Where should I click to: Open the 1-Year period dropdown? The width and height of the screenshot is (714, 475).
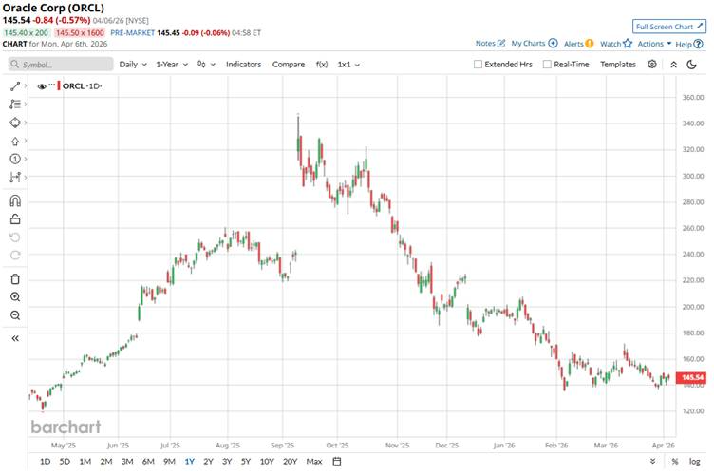point(172,65)
